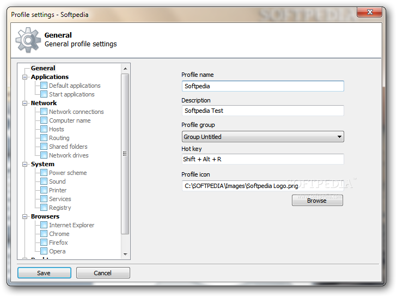The width and height of the screenshot is (397, 297).
Task: Click the Hosts item icon
Action: 44,129
